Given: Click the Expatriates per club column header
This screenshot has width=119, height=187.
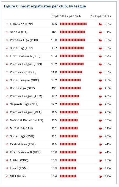Looking at the screenshot, I should [x=66, y=16].
